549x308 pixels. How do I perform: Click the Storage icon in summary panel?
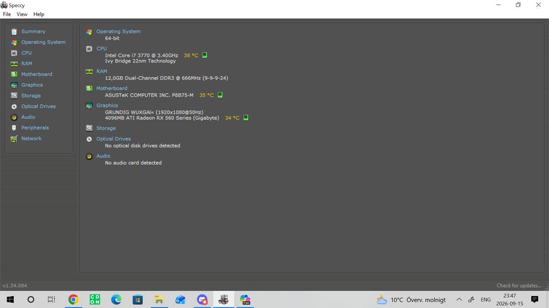click(x=89, y=128)
